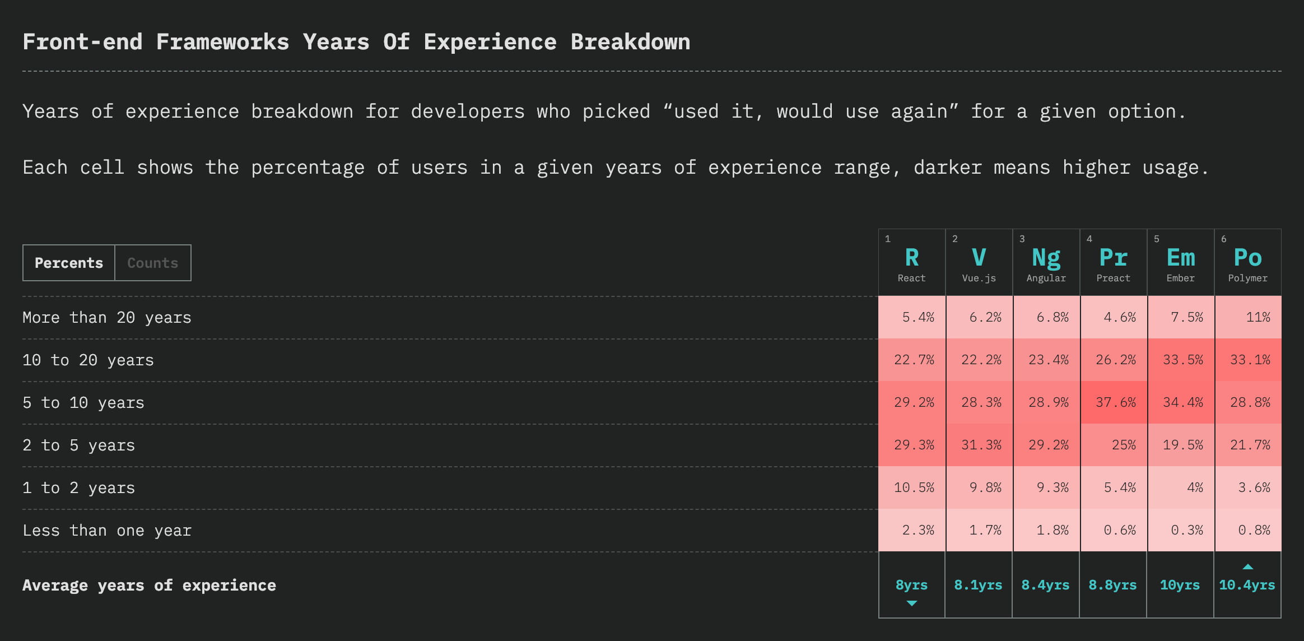
Task: Select the Ember "Em" column icon
Action: (x=1180, y=257)
